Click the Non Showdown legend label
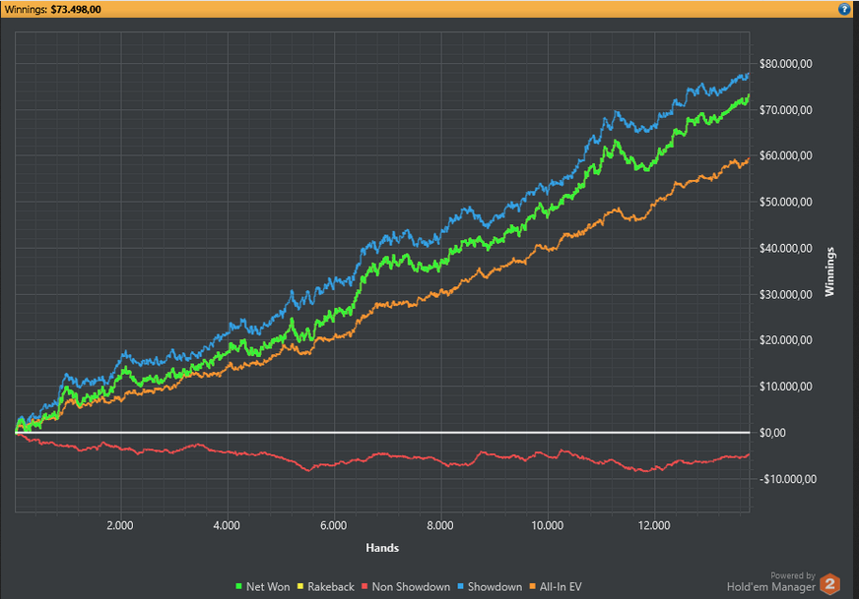859x599 pixels. pyautogui.click(x=411, y=586)
